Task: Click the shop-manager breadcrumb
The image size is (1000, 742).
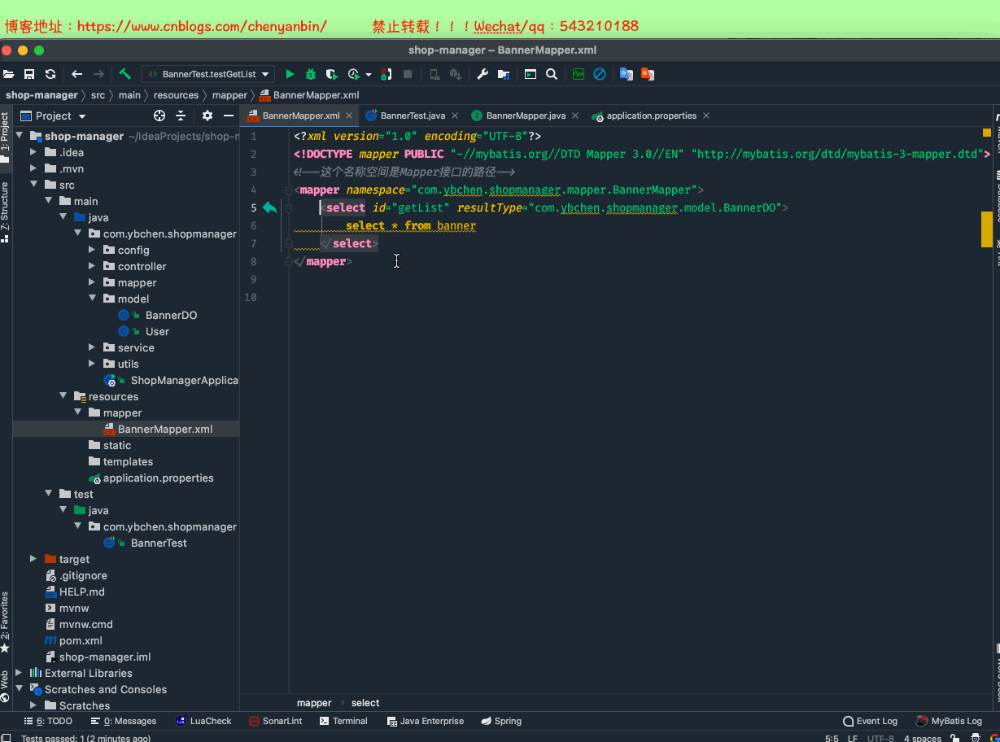Action: click(41, 95)
